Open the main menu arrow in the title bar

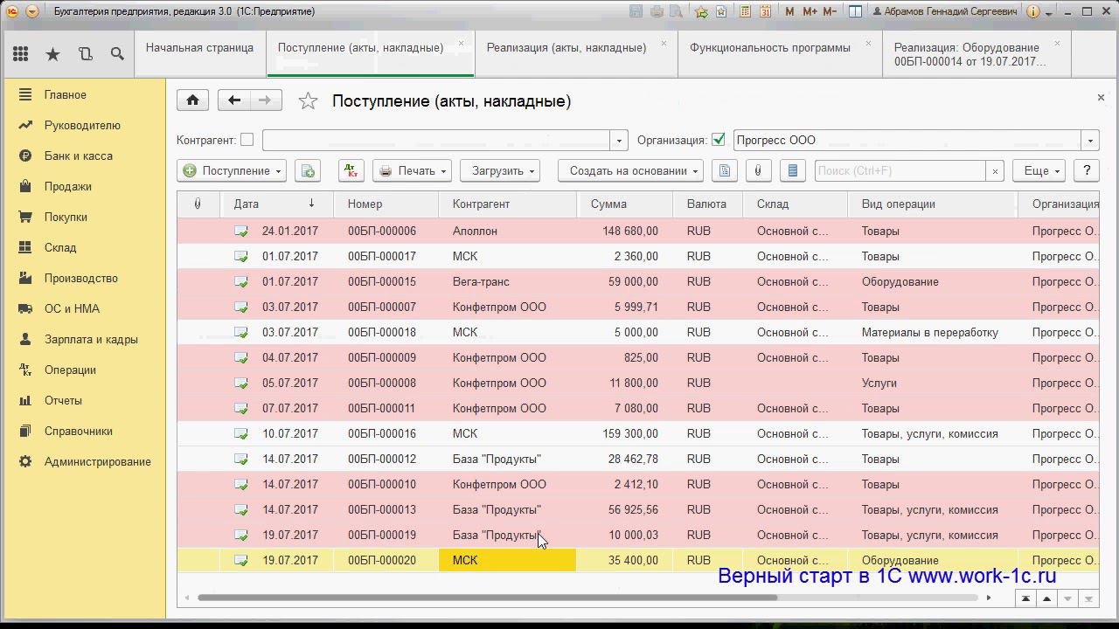(x=32, y=11)
